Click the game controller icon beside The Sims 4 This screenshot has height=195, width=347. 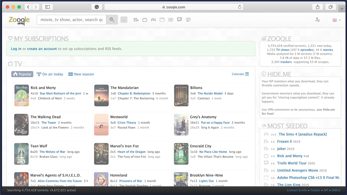point(266,134)
